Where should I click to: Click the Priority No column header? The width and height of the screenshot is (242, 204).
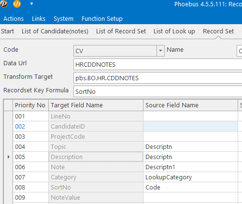pos(30,105)
